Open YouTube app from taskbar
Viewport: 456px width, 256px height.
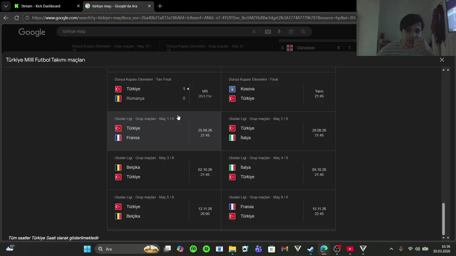point(350,249)
